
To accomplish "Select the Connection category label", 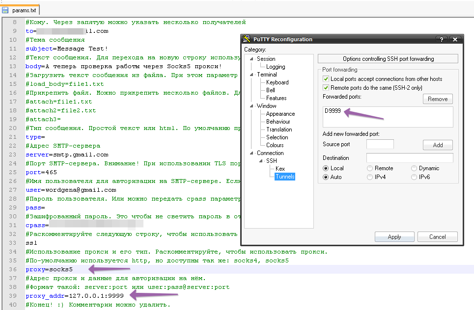I will click(x=270, y=153).
